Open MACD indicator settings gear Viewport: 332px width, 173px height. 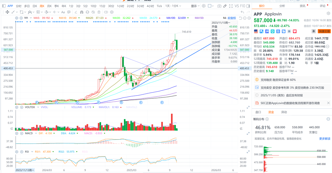click(x=17, y=133)
